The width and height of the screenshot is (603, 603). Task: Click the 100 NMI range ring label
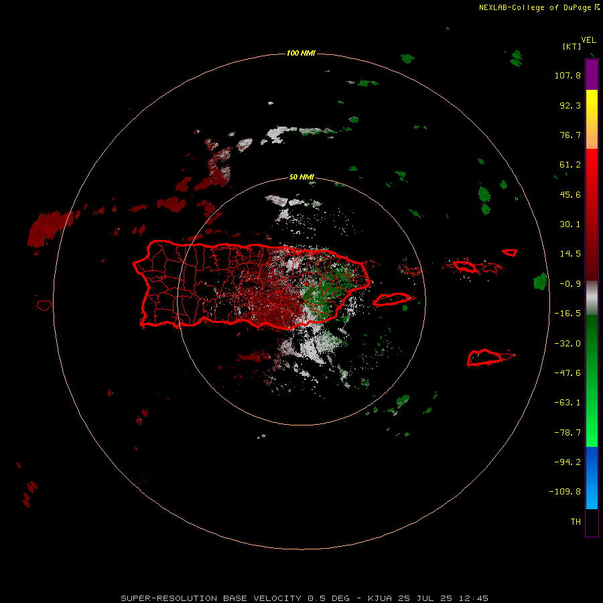coord(301,53)
